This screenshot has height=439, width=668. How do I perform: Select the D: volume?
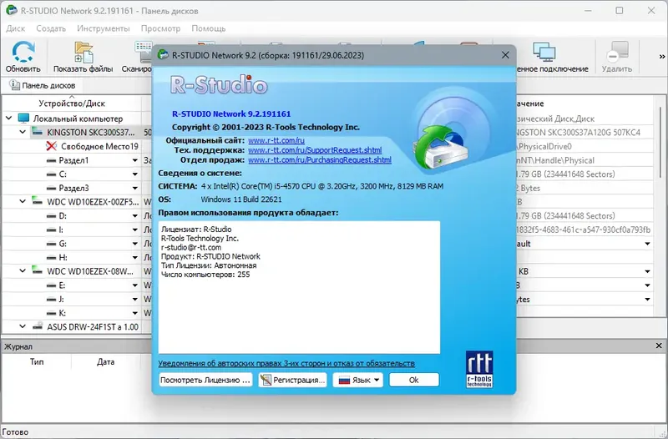pos(63,216)
